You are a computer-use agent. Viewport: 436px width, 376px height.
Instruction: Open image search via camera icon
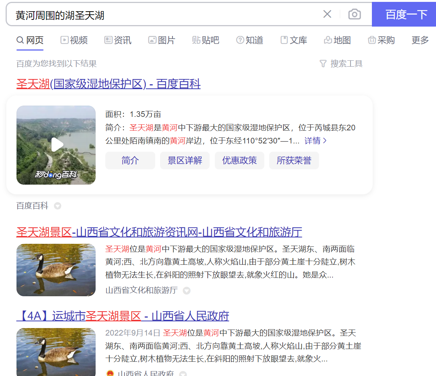click(355, 14)
